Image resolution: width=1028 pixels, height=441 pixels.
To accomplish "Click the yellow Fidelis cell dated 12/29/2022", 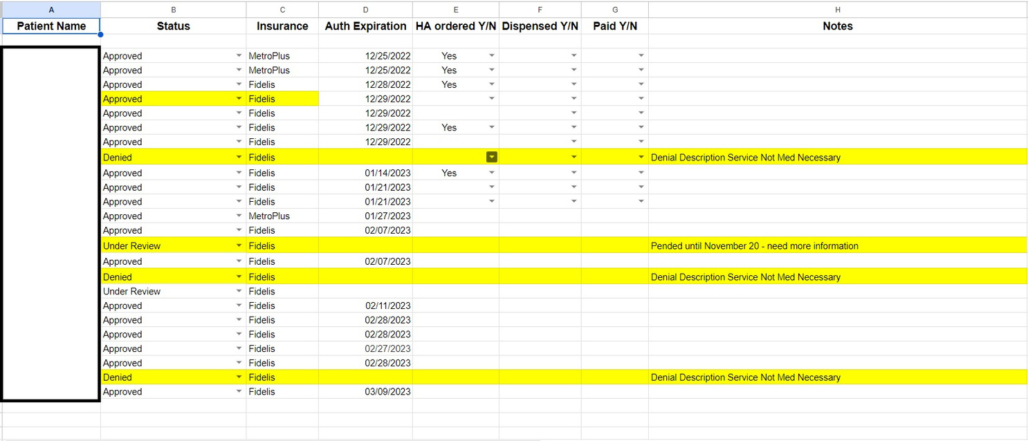I will tap(282, 99).
